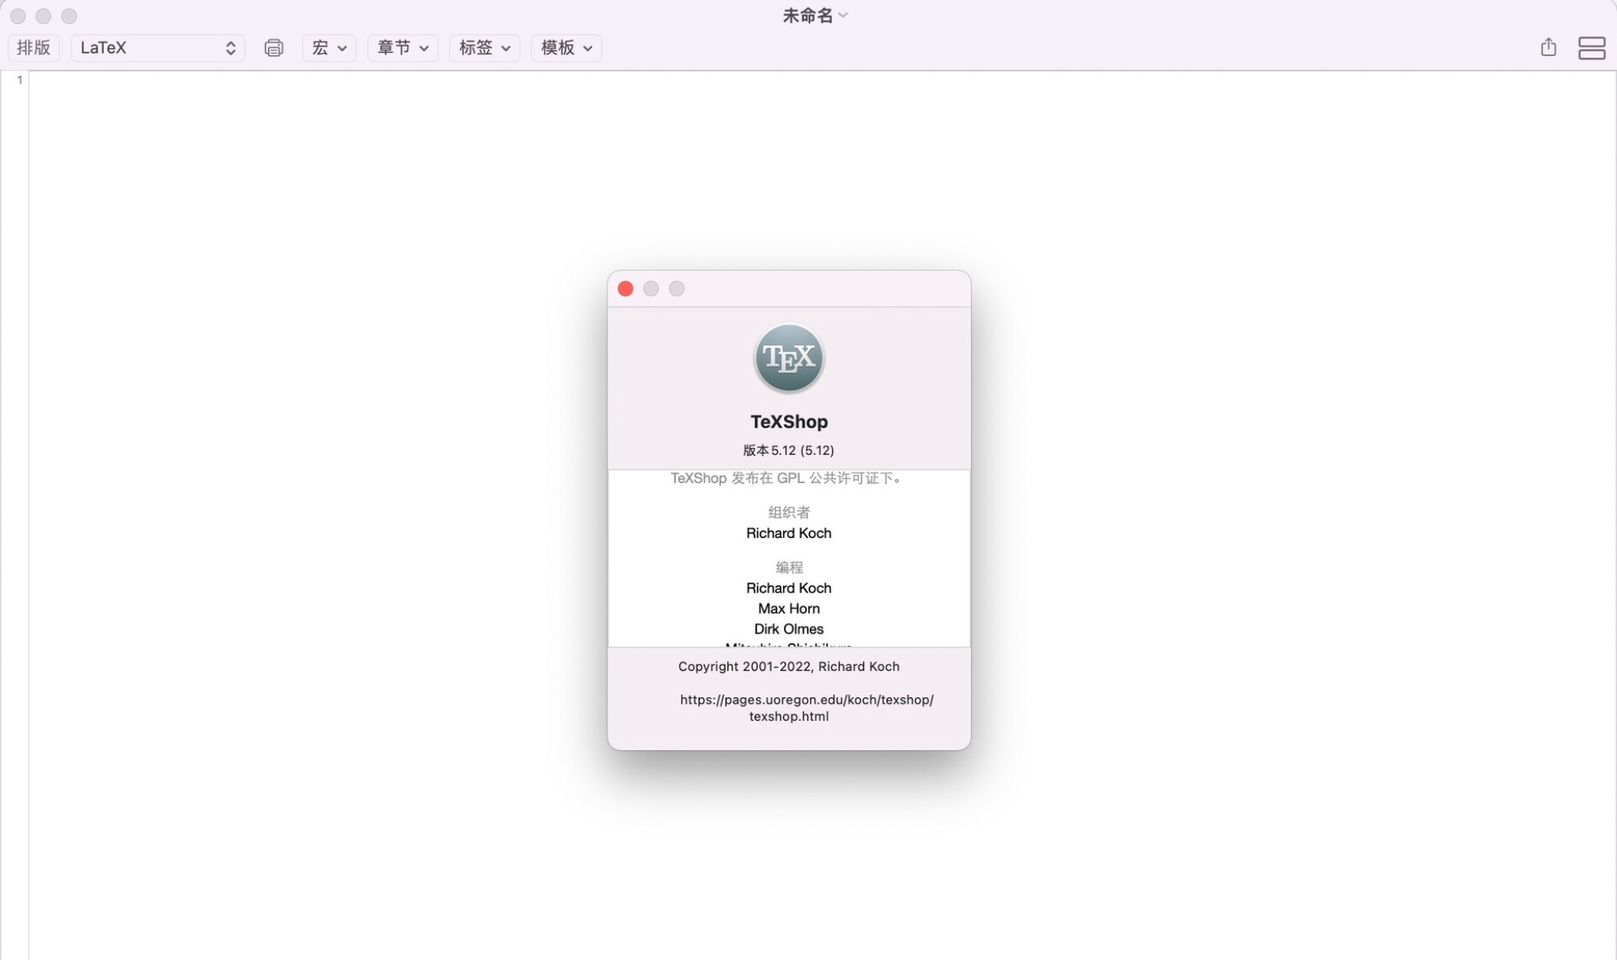The image size is (1617, 960).
Task: Click the yellow minimize button of the about window
Action: [x=651, y=288]
